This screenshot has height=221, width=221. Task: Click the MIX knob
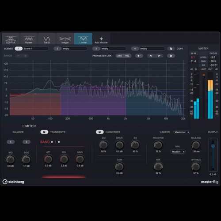pos(158,167)
